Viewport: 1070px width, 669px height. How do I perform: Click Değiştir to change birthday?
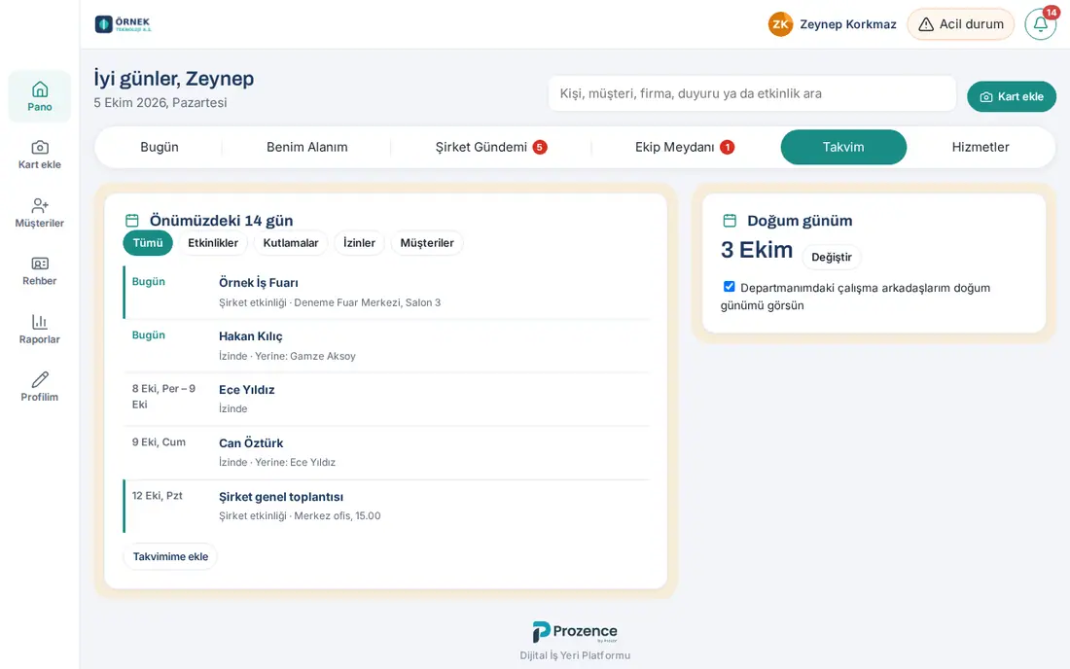831,257
